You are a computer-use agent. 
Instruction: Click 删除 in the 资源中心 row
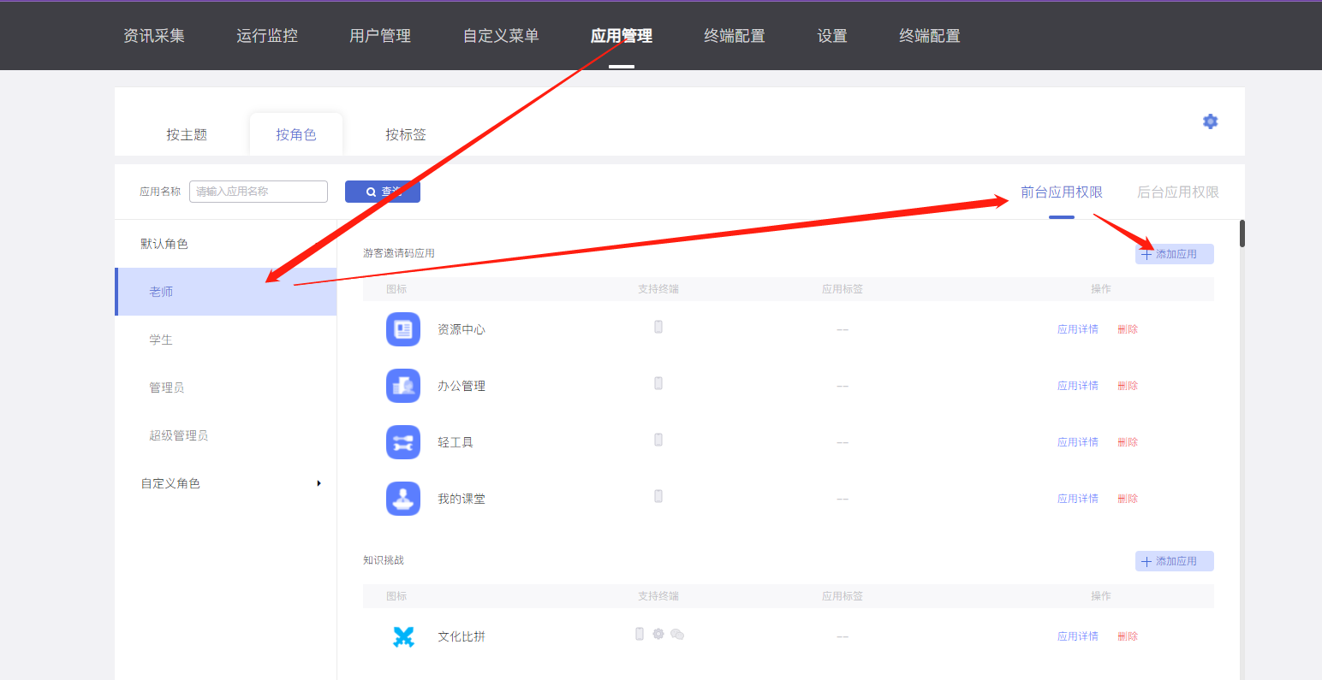tap(1128, 329)
